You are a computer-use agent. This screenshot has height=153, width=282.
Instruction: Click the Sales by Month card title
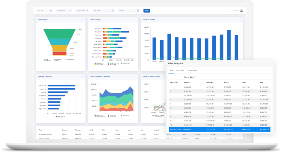click(149, 20)
